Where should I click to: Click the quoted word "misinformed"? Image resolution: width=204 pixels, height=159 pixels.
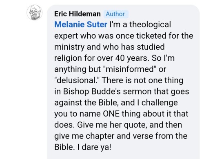pyautogui.click(x=130, y=69)
